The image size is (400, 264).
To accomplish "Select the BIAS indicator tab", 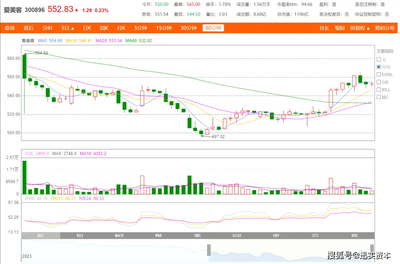I will pos(237,235).
